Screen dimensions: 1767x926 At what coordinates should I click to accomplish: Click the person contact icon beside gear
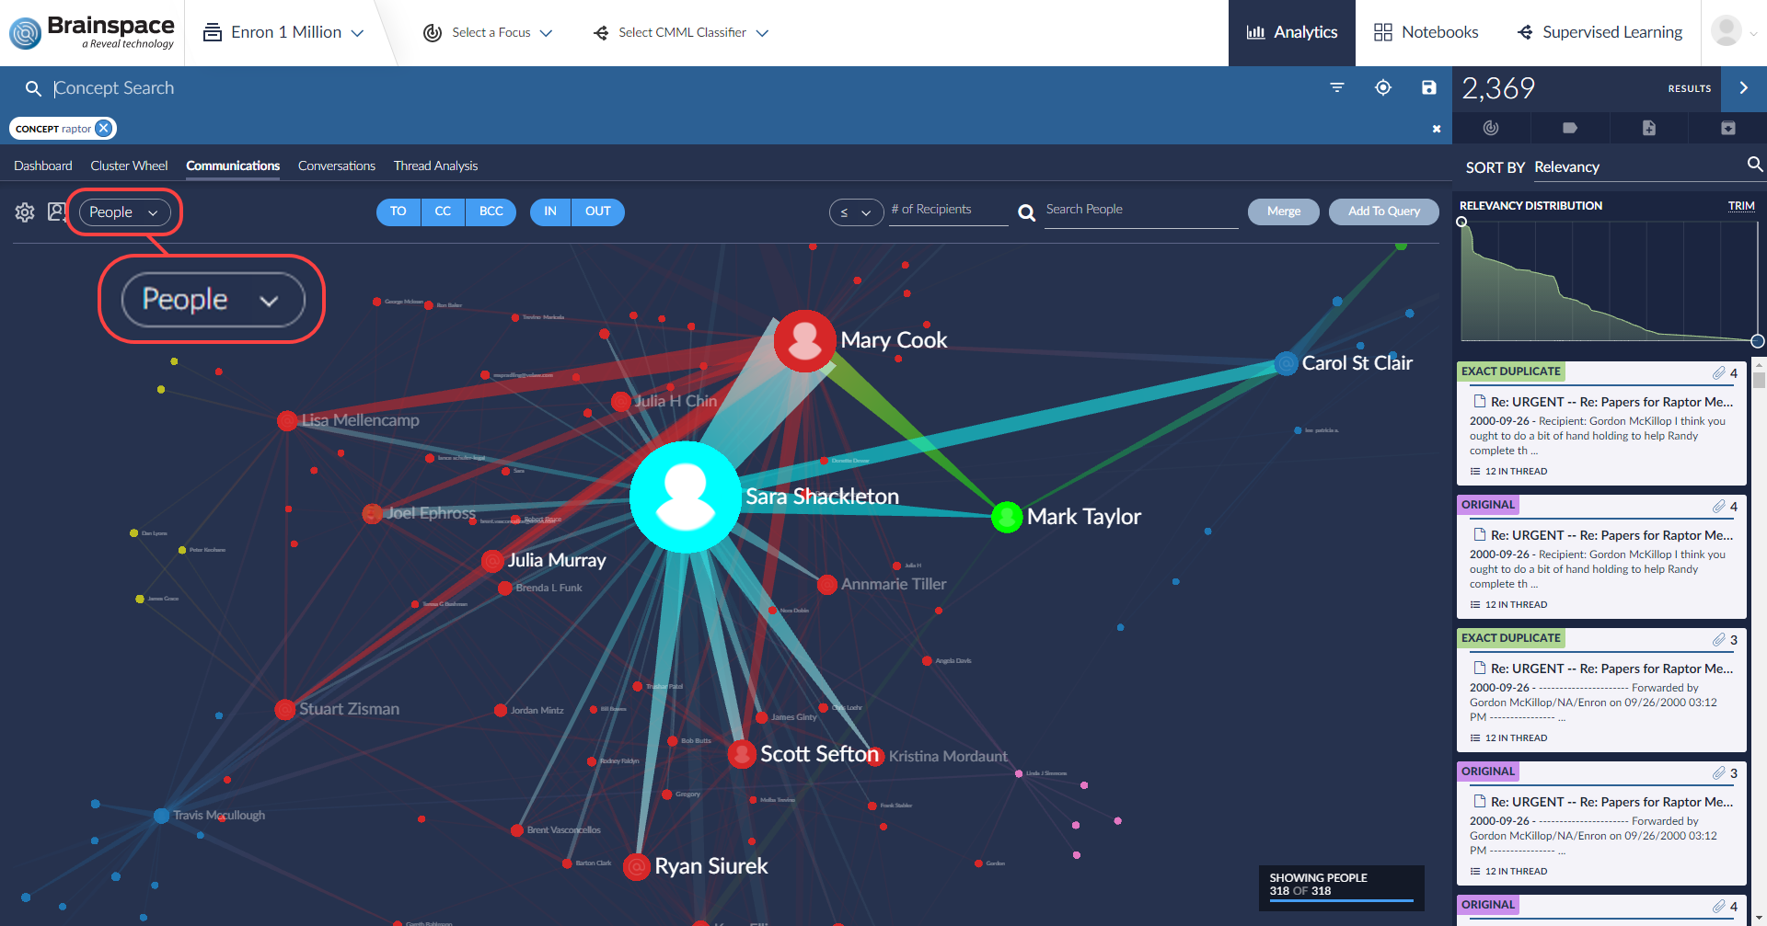57,211
